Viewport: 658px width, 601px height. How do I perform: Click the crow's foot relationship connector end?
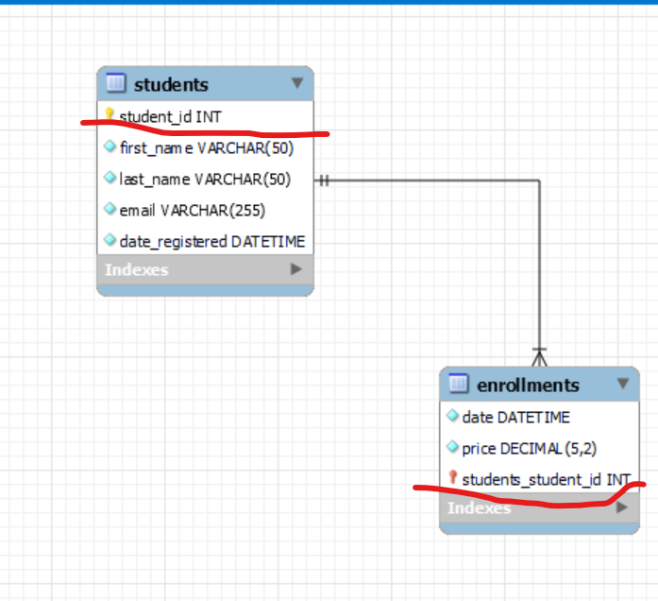[540, 357]
